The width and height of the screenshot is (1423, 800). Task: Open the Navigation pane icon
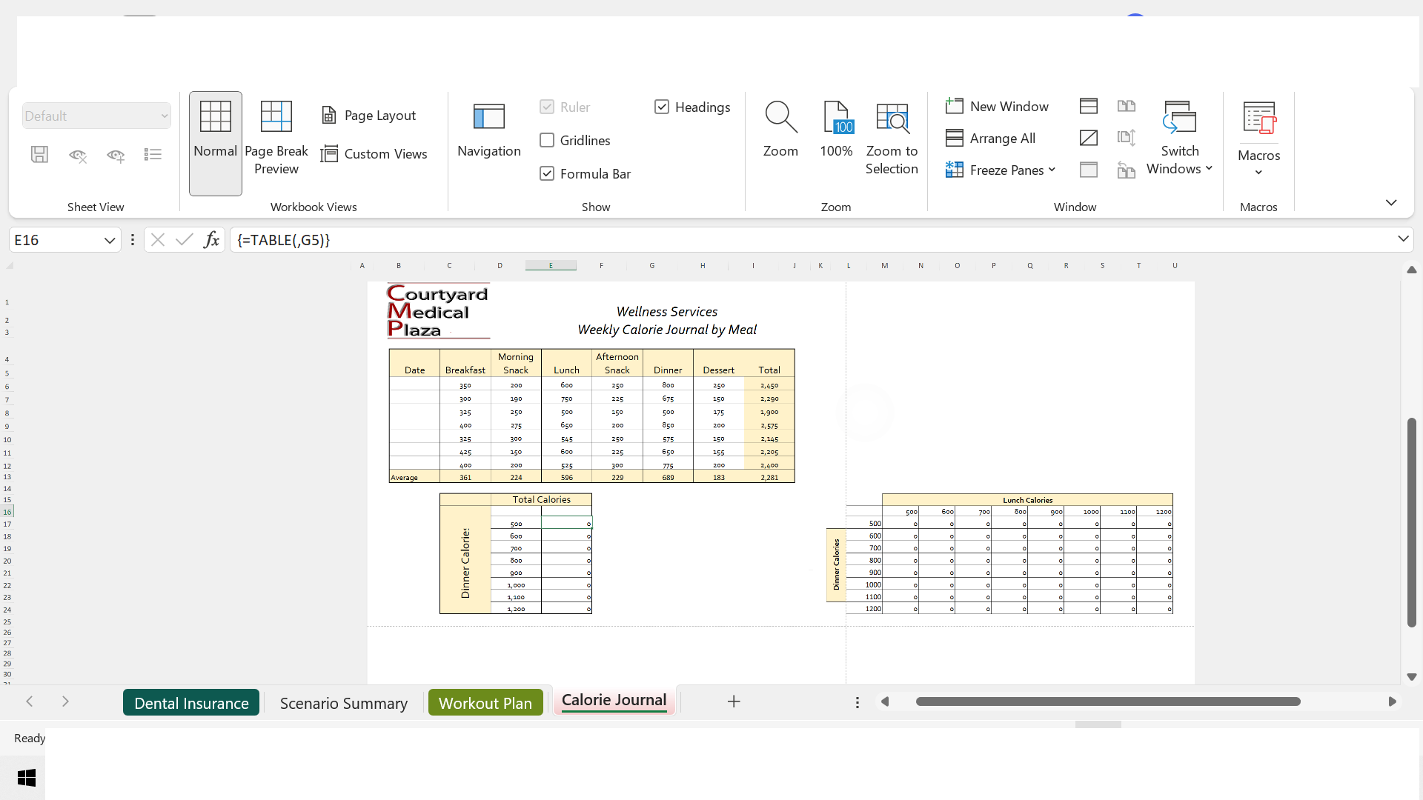point(488,118)
